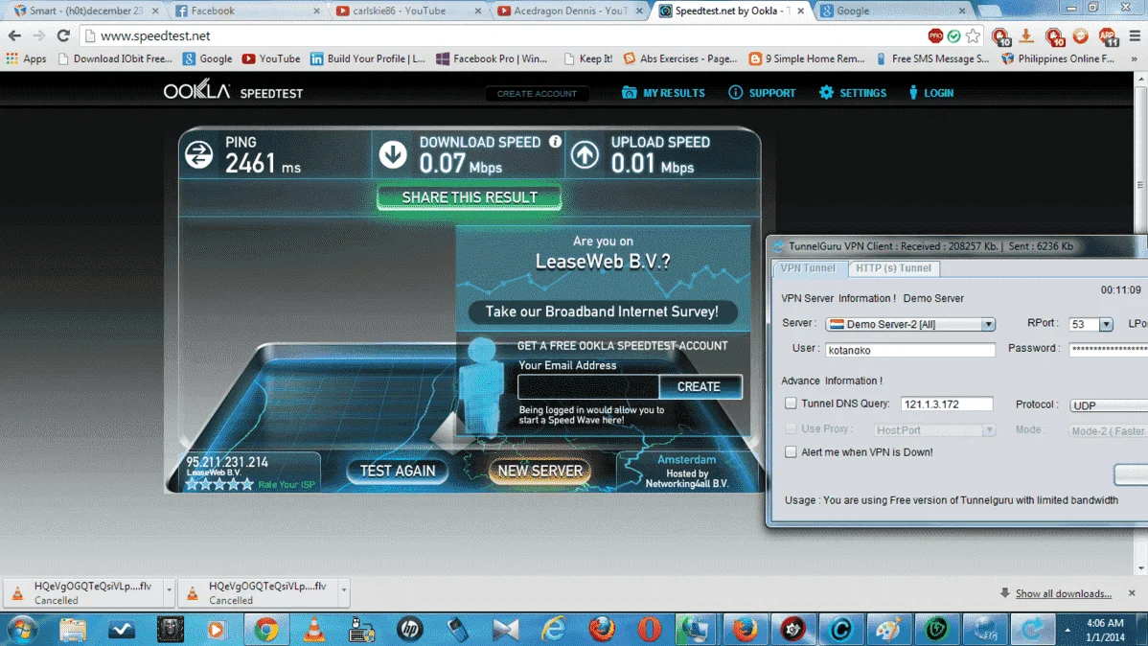1148x646 pixels.
Task: Click the browser forward arrow
Action: click(38, 35)
